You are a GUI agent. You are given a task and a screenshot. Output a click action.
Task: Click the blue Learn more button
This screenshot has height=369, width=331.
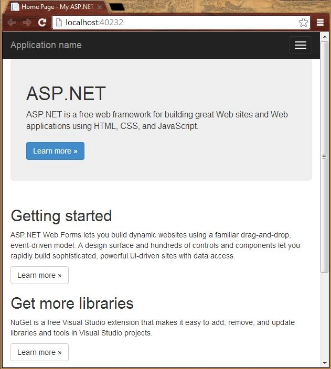pos(55,151)
